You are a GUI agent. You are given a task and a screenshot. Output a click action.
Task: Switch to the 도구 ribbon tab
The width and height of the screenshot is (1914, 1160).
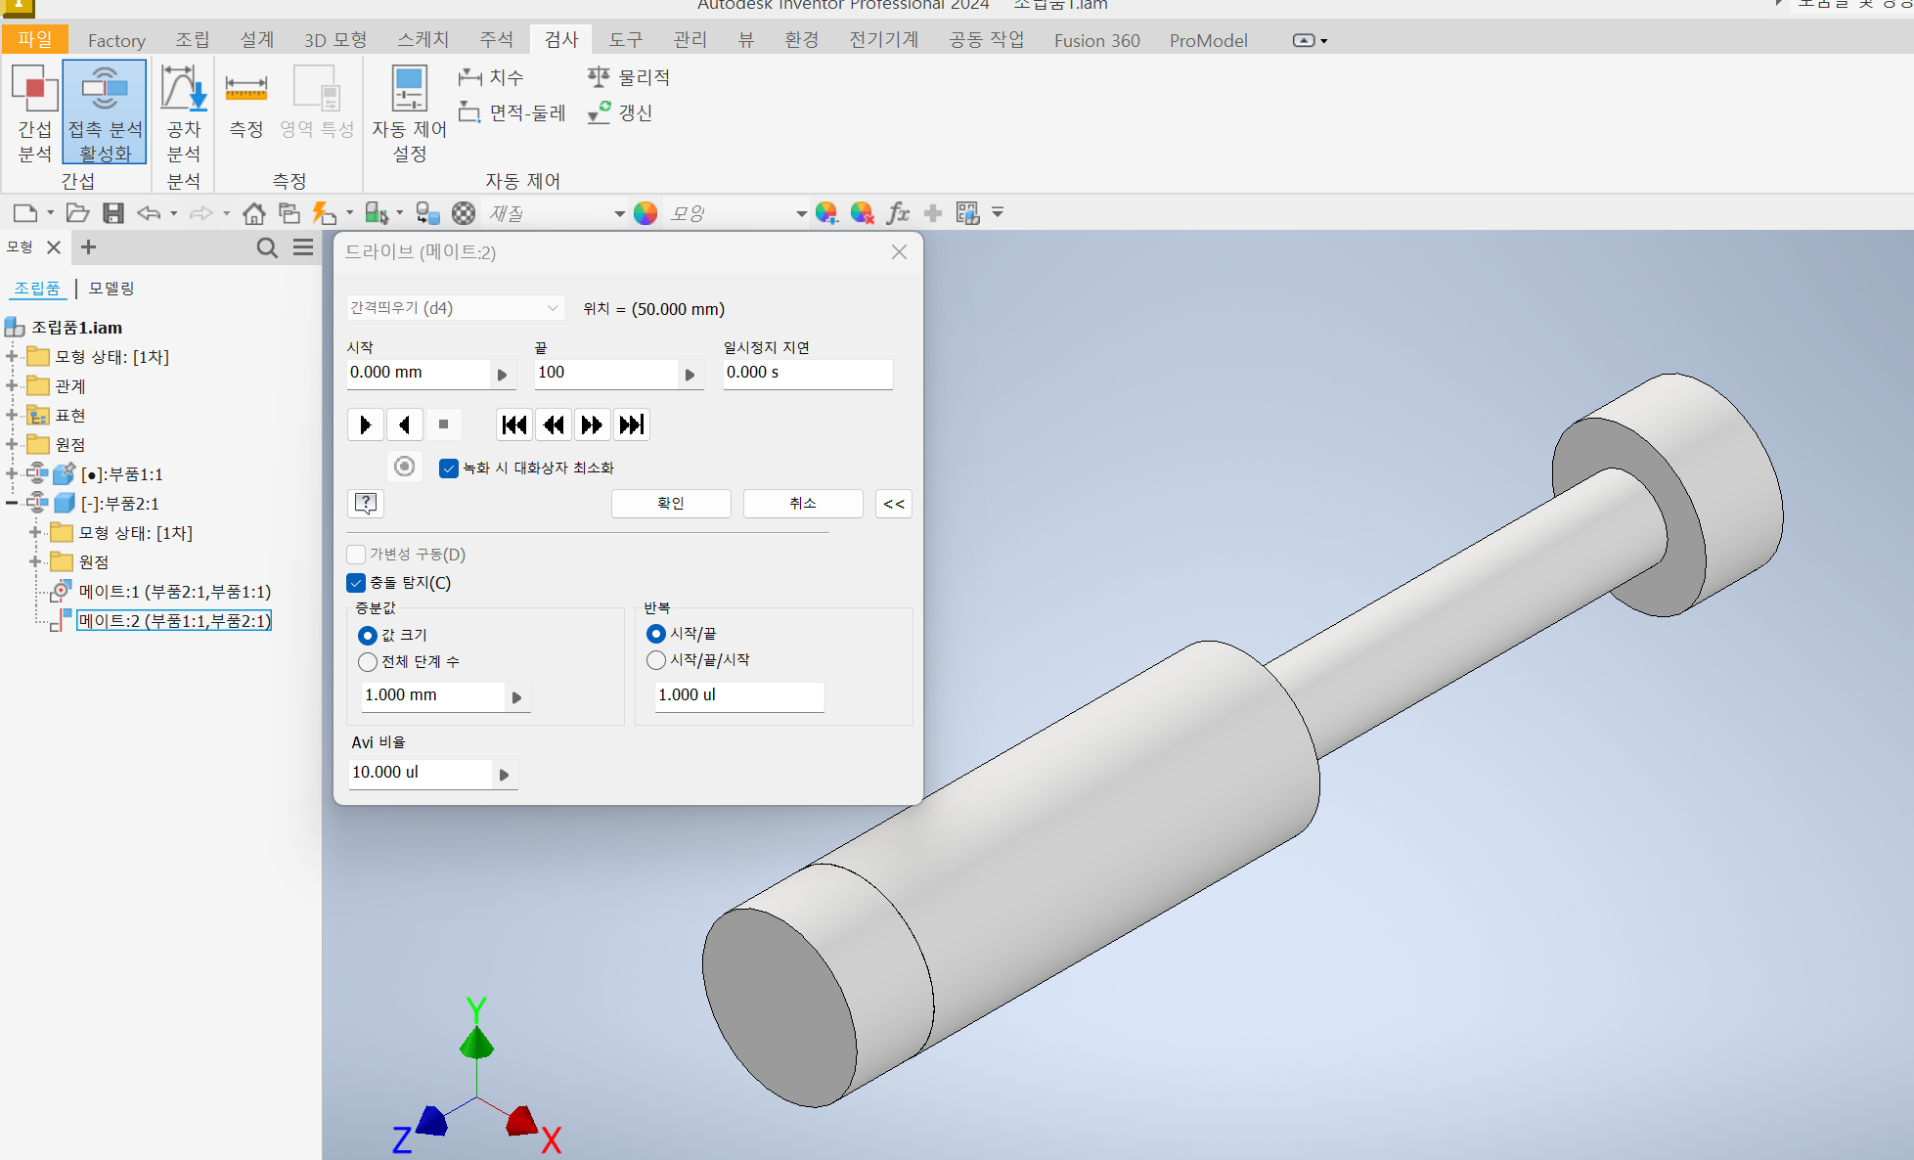pos(625,39)
